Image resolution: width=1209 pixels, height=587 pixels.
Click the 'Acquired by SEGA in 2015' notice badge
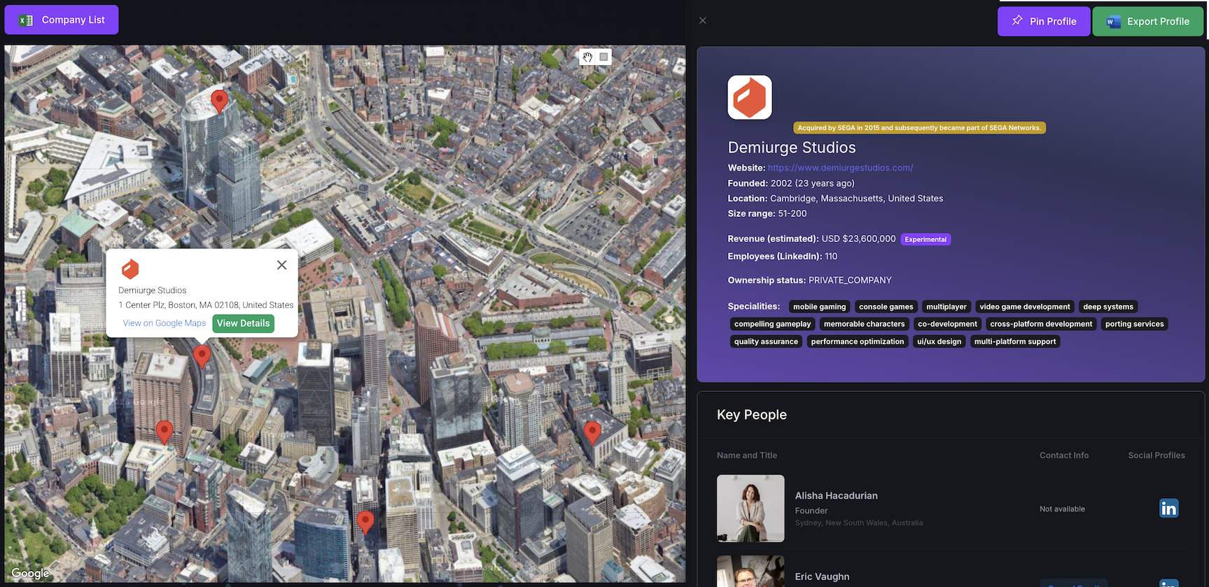click(919, 127)
